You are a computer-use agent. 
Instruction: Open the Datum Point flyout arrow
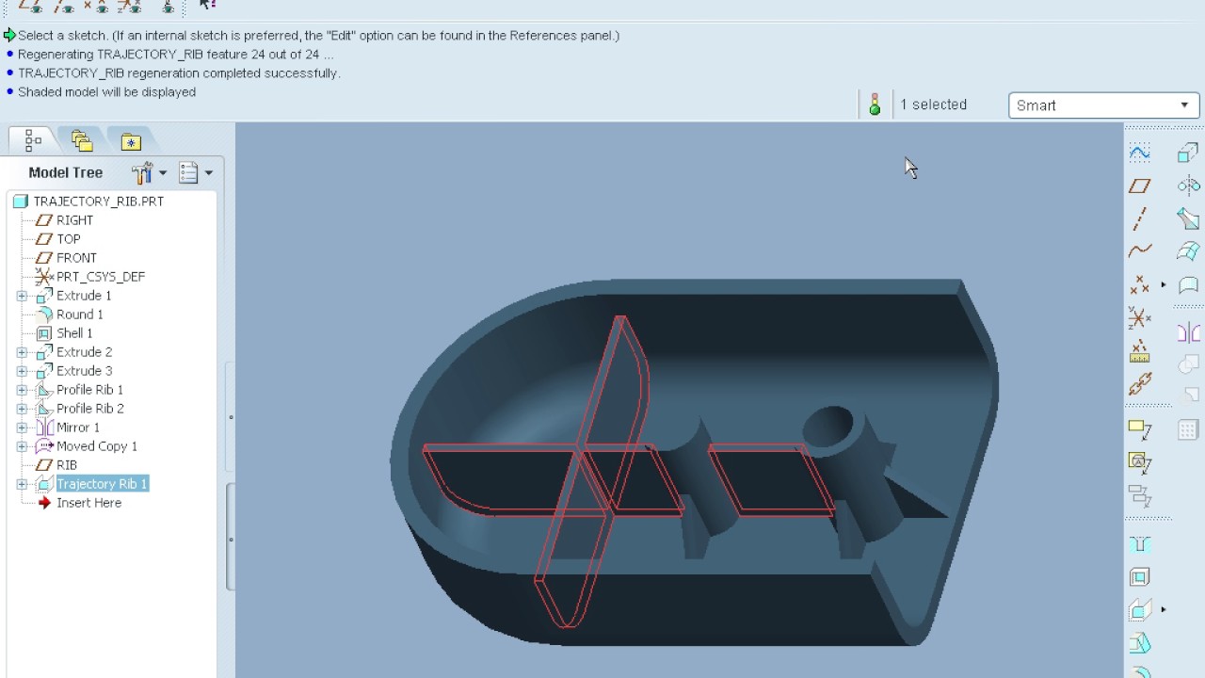coord(1164,284)
